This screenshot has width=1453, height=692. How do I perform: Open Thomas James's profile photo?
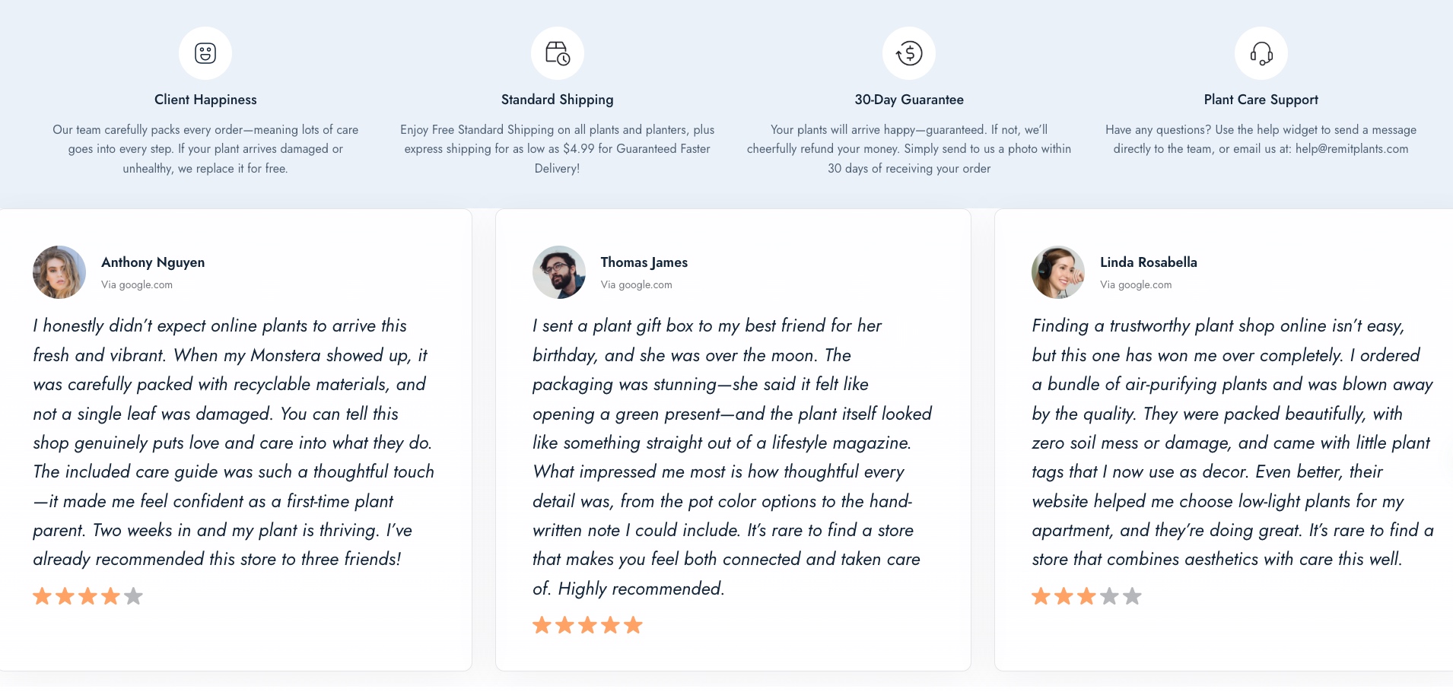click(x=559, y=272)
